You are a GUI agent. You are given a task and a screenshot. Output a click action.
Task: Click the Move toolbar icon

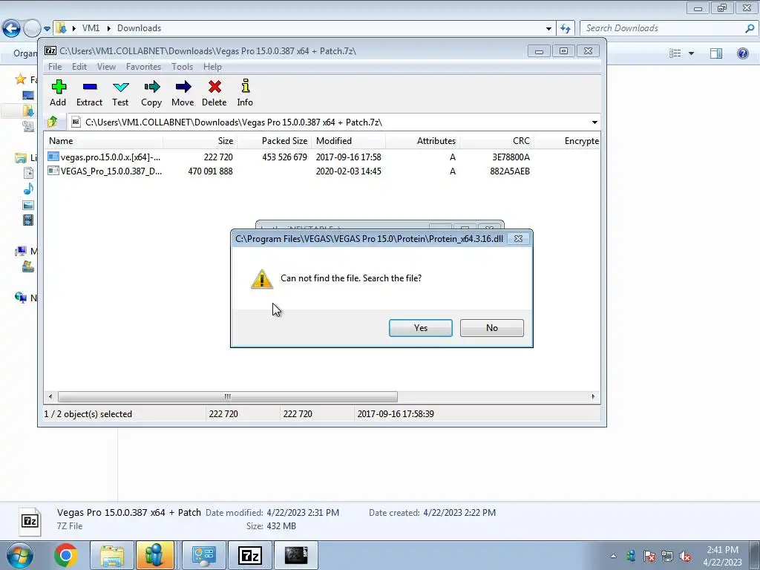pyautogui.click(x=183, y=93)
